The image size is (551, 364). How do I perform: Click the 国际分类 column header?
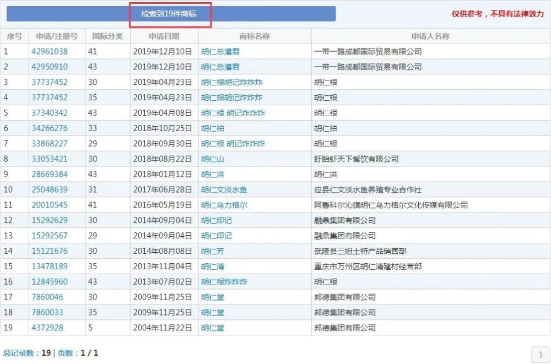(107, 36)
